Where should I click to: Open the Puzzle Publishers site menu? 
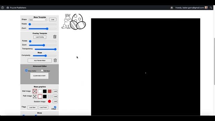click(x=16, y=8)
